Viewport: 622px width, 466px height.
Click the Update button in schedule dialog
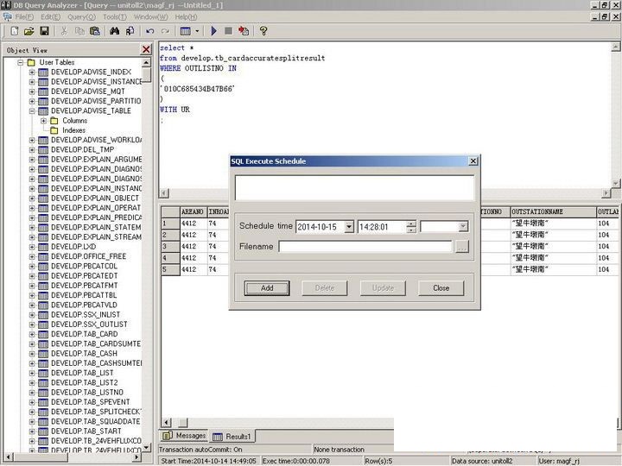click(x=383, y=288)
